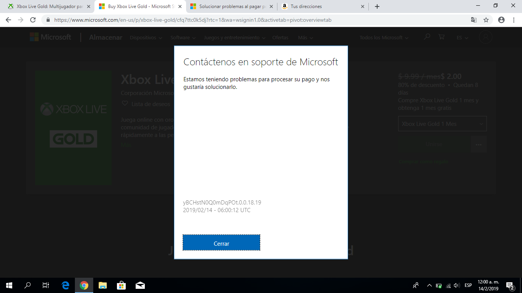Click the battery status tray icon

[439, 285]
